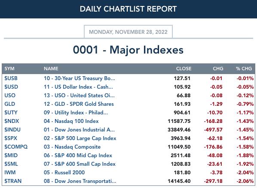Sort table by % CHG column header
The image size is (257, 188).
(x=244, y=69)
